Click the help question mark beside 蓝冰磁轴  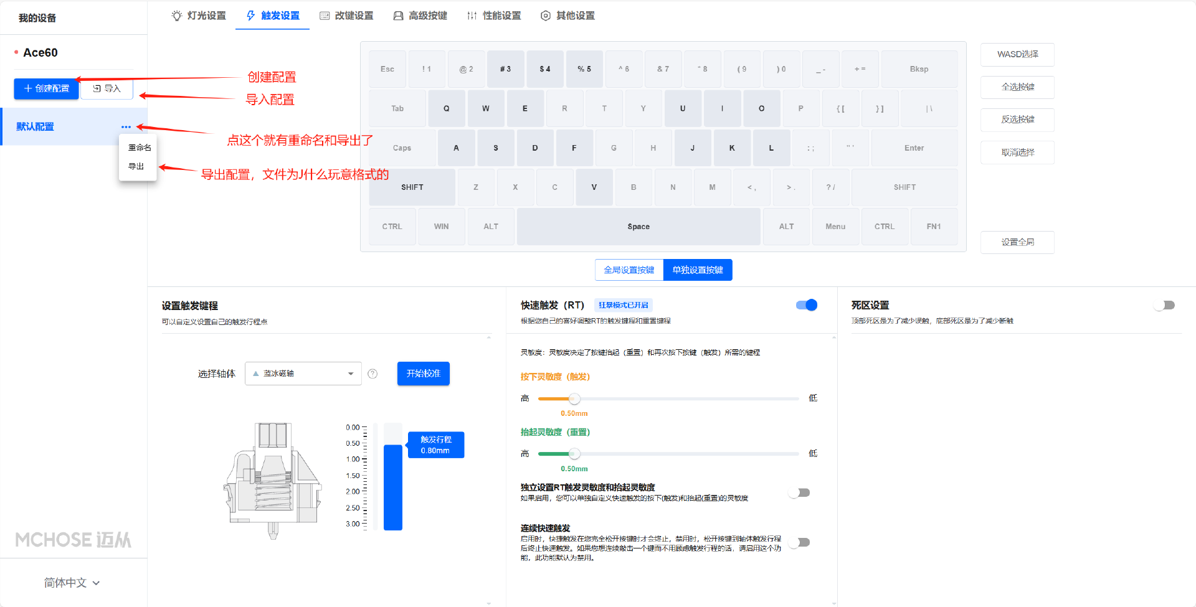(x=373, y=374)
